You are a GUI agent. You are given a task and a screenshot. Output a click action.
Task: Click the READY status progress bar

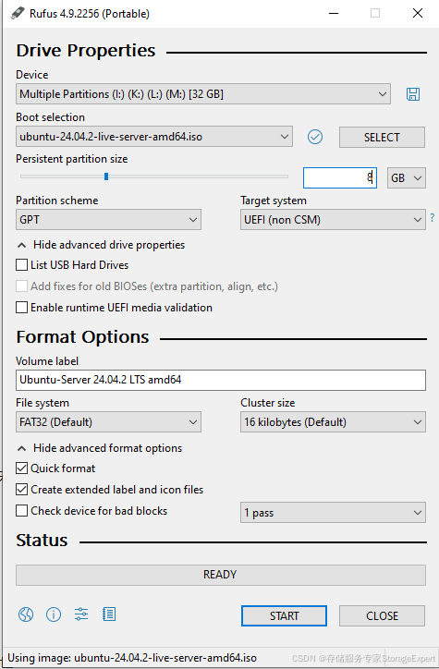(221, 575)
